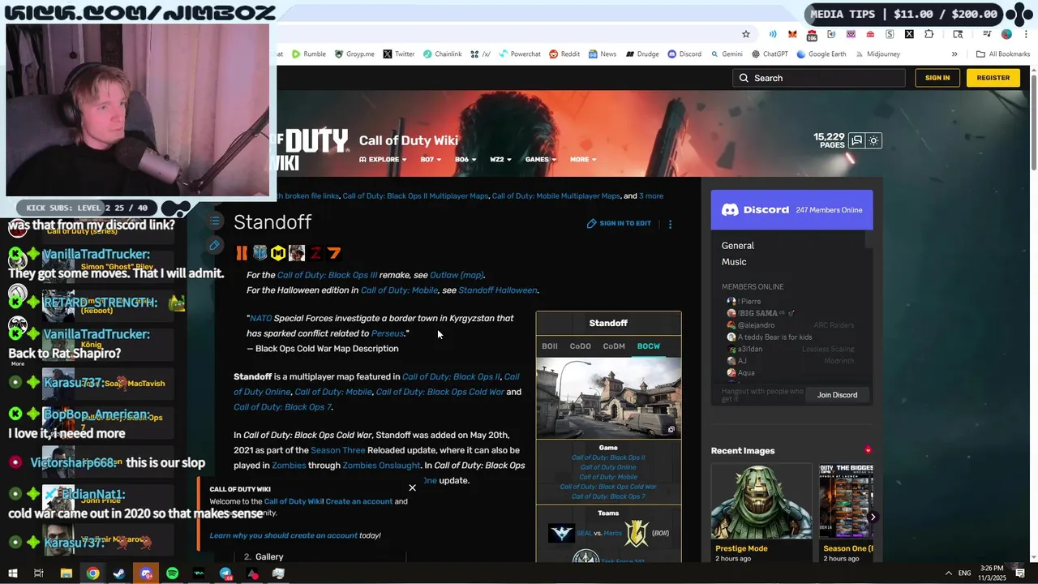The height and width of the screenshot is (584, 1038).
Task: Advance Recent Images carousel with next arrow
Action: pos(873,517)
